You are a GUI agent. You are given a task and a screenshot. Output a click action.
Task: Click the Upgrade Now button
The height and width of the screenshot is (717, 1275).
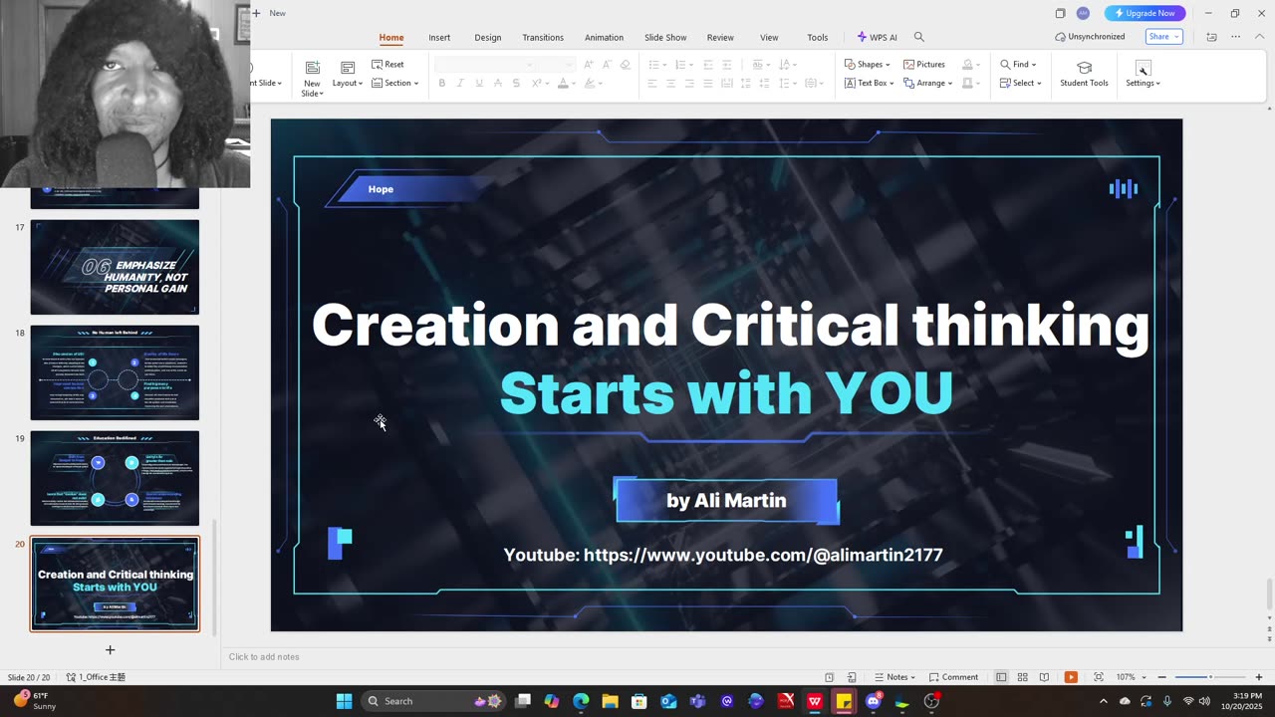[x=1145, y=13]
